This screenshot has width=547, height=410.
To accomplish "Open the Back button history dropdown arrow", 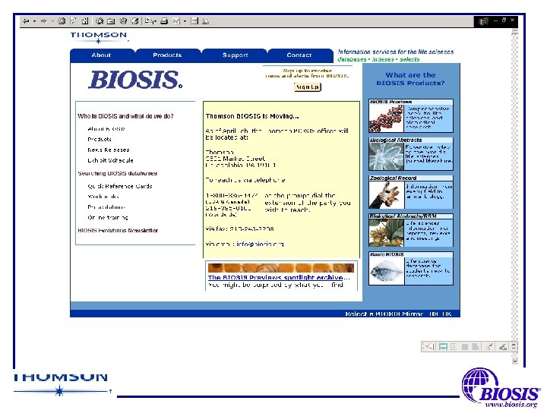I will [x=34, y=21].
